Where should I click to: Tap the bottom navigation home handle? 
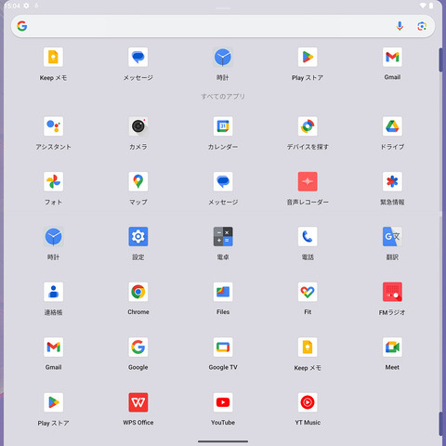click(x=223, y=441)
